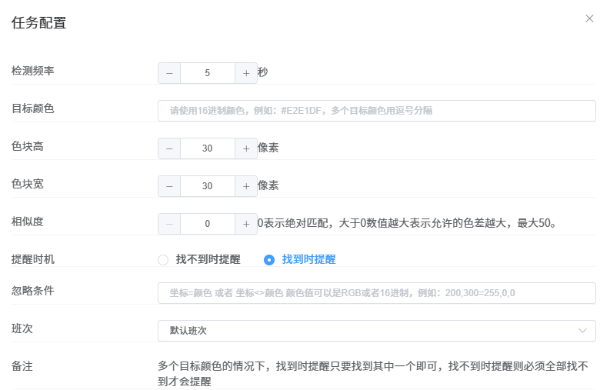Open the 班次 dropdown list
Viewport: 610px width, 390px height.
pyautogui.click(x=369, y=331)
